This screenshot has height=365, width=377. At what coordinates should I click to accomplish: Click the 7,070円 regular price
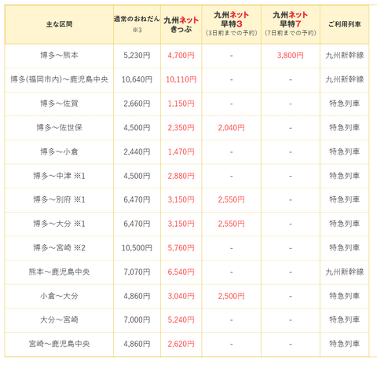(x=137, y=272)
